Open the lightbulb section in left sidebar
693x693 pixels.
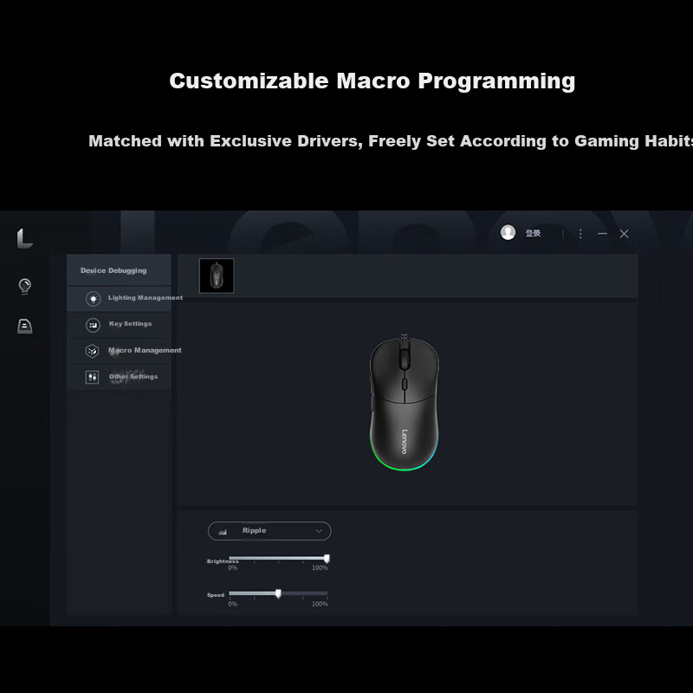[25, 286]
